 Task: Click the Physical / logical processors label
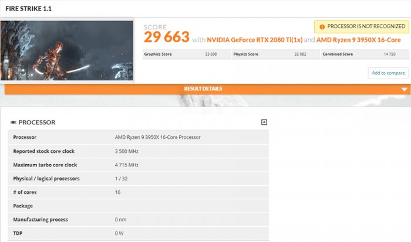(46, 179)
